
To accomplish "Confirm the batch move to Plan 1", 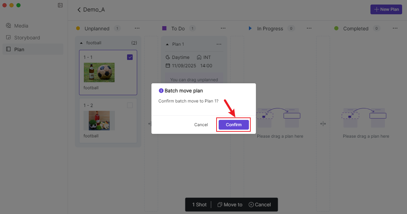I will (234, 125).
